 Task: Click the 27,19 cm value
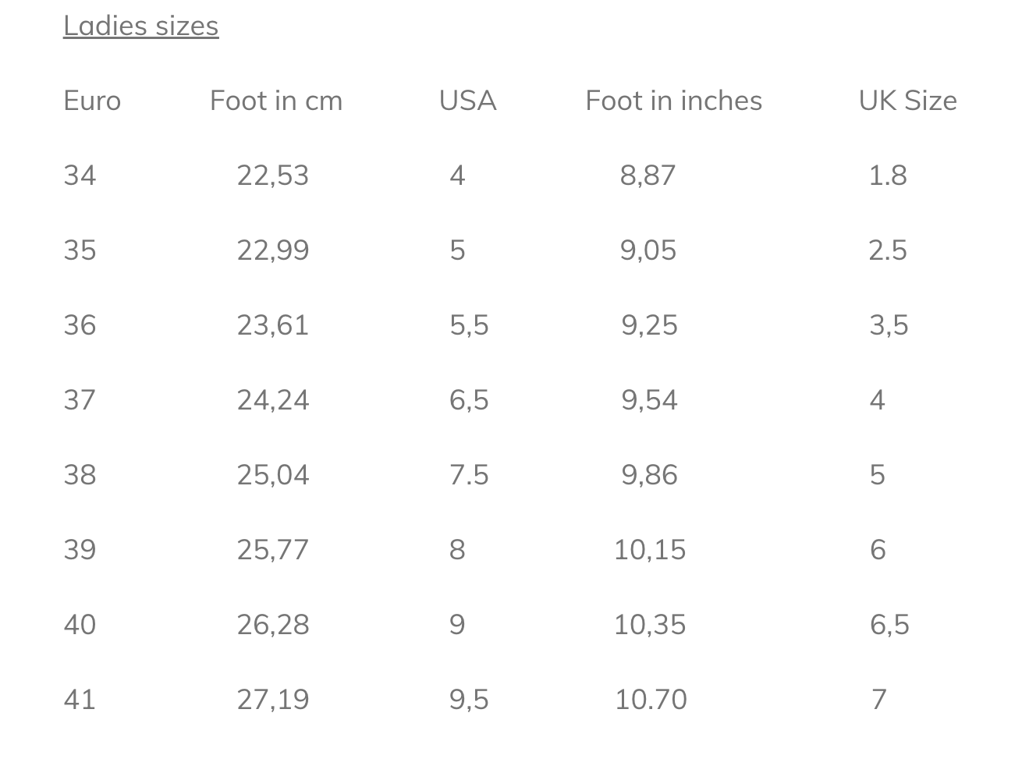[x=273, y=700]
